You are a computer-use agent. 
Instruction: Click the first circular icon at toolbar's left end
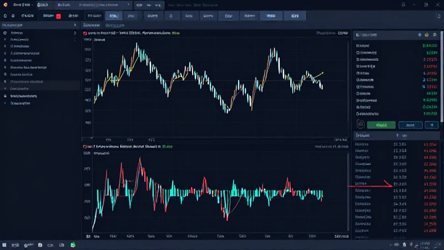click(x=5, y=16)
